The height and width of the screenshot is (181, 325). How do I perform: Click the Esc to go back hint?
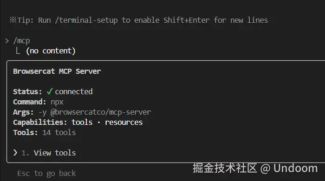[x=46, y=173]
